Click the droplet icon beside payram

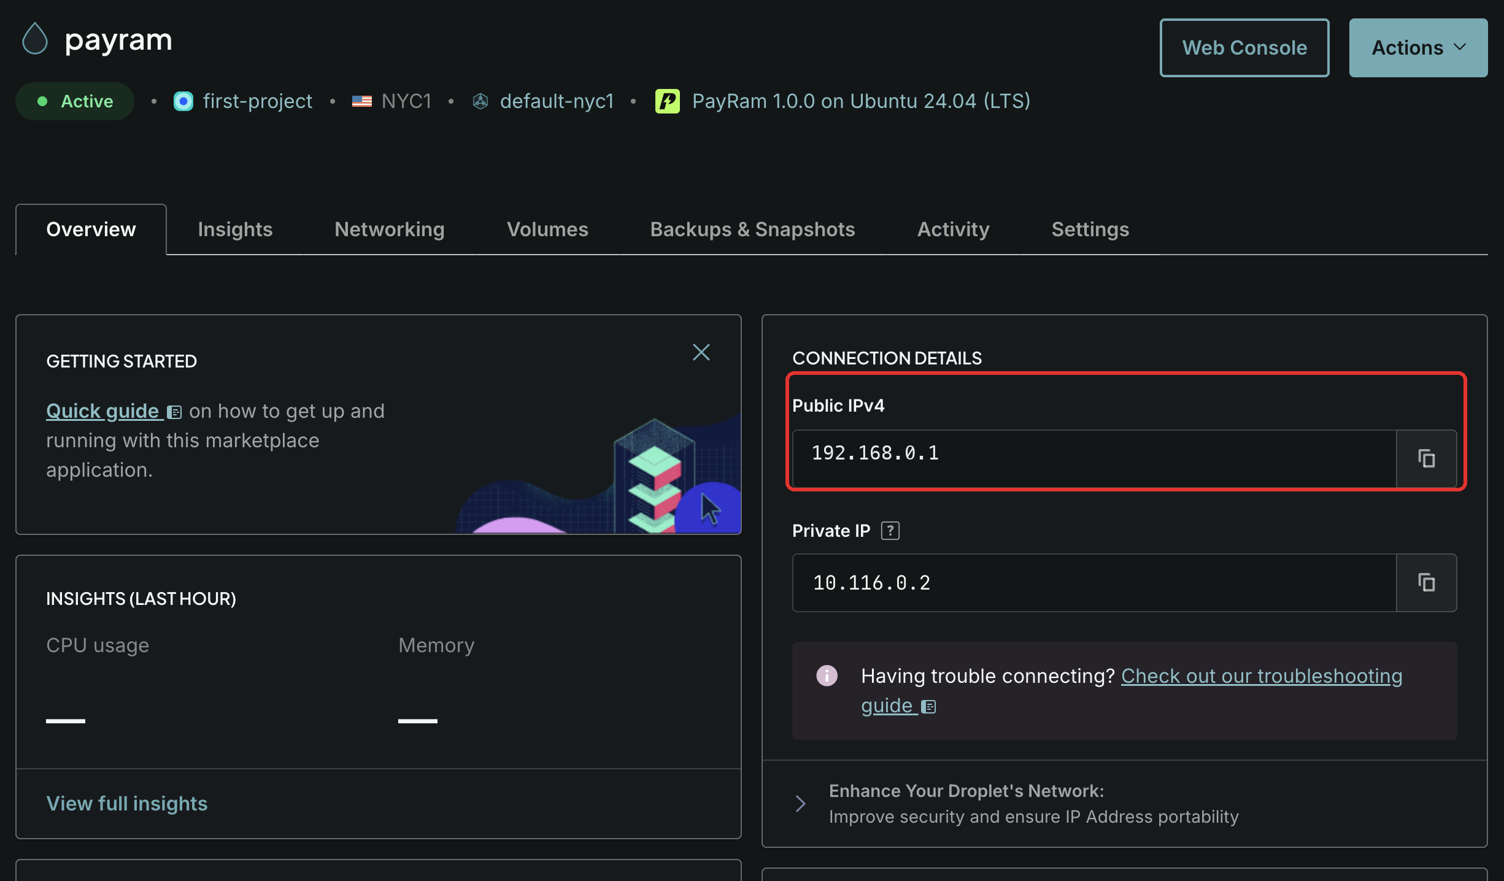point(35,39)
